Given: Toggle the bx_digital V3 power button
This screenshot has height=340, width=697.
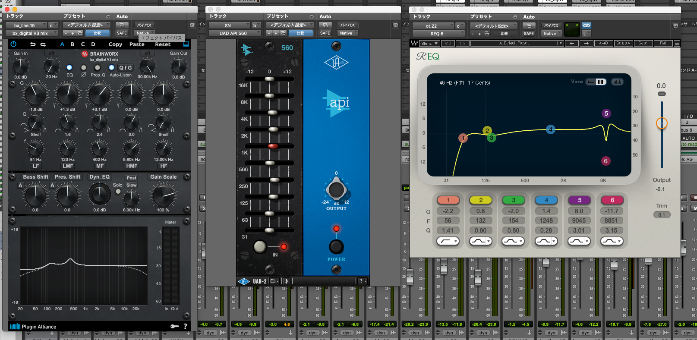Looking at the screenshot, I should [x=13, y=44].
